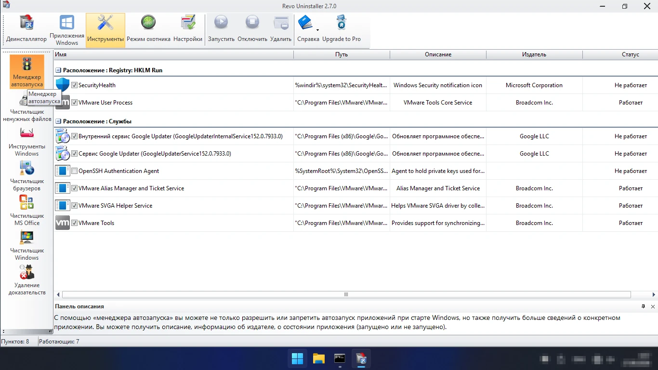Open Чистильщик Windows tool

point(27,245)
